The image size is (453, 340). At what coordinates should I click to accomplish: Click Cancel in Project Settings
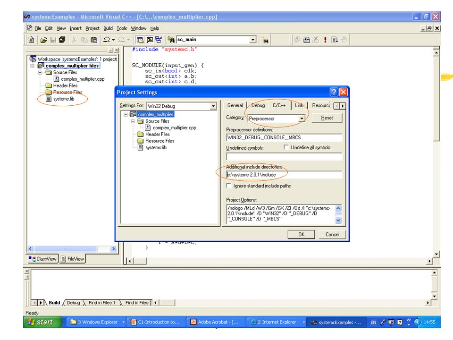tap(332, 235)
